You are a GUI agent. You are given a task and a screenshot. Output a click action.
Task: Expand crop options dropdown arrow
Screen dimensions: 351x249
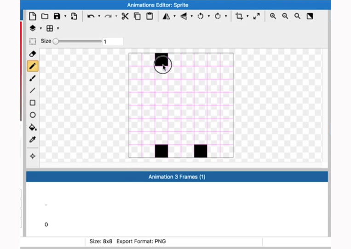[247, 16]
